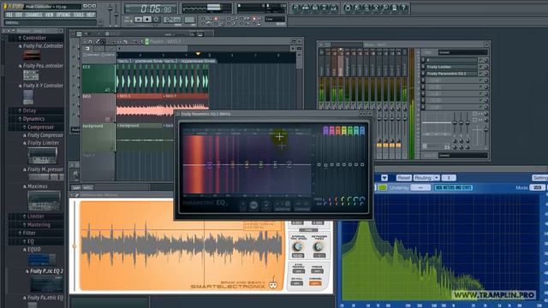This screenshot has height=308, width=548.
Task: Click the USER mode button in analyzer
Action: click(537, 187)
